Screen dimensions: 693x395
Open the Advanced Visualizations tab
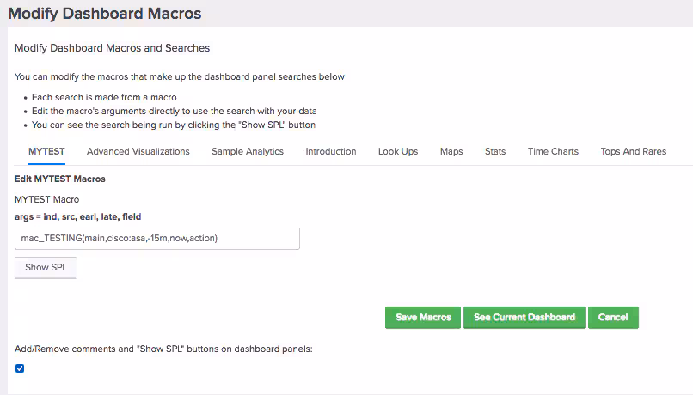(138, 151)
